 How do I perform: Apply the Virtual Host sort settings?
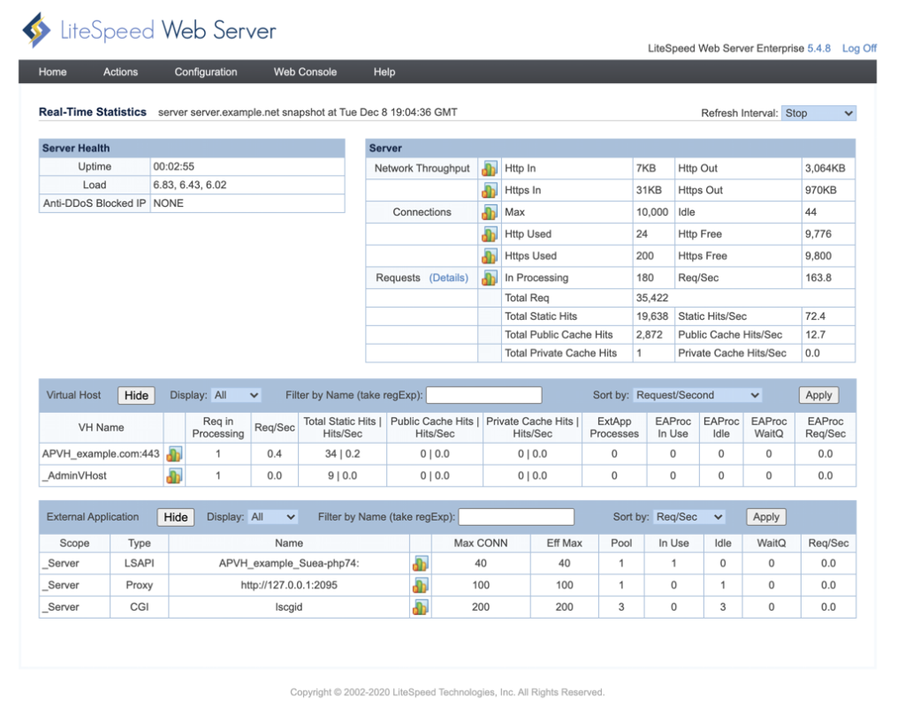click(818, 395)
